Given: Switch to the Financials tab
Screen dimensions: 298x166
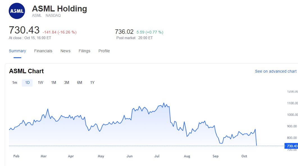Looking at the screenshot, I should click(43, 51).
